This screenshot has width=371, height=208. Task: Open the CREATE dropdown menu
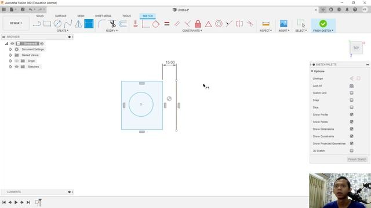pyautogui.click(x=63, y=31)
